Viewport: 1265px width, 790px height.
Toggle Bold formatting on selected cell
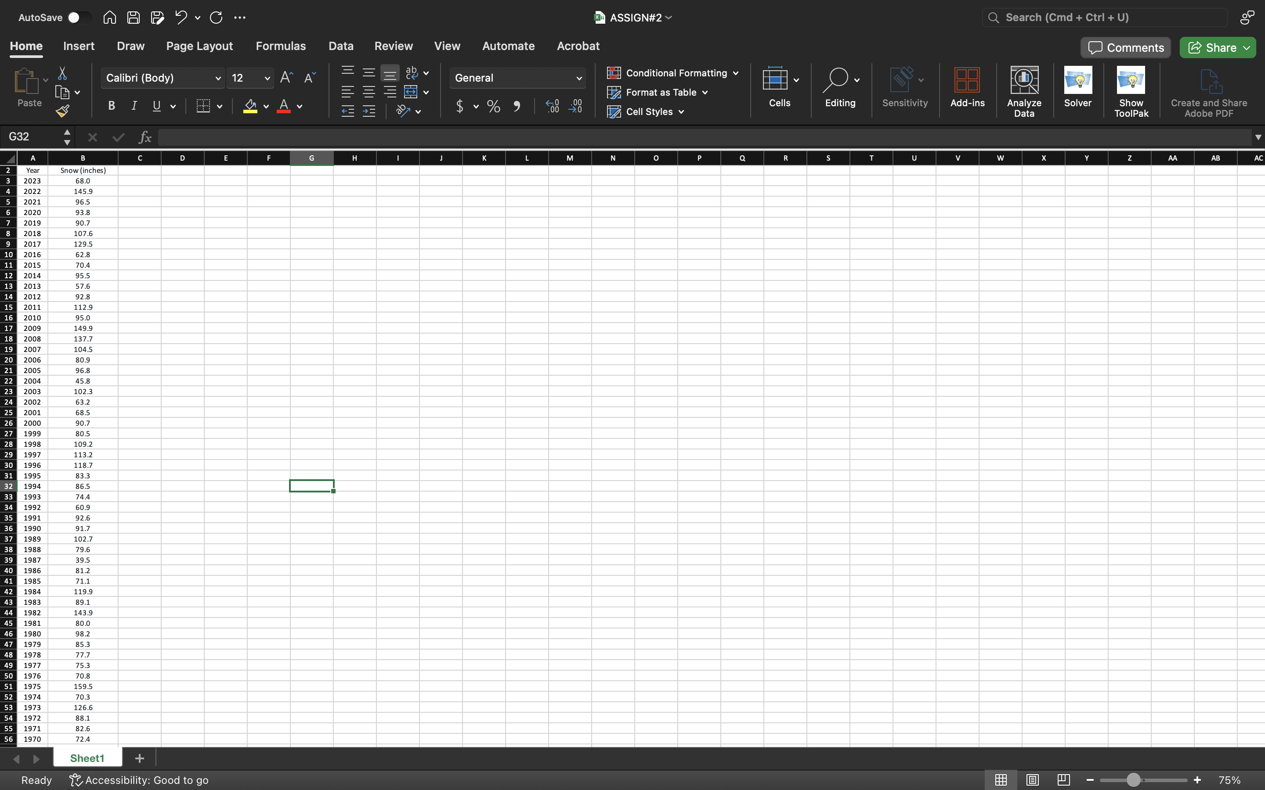coord(110,107)
